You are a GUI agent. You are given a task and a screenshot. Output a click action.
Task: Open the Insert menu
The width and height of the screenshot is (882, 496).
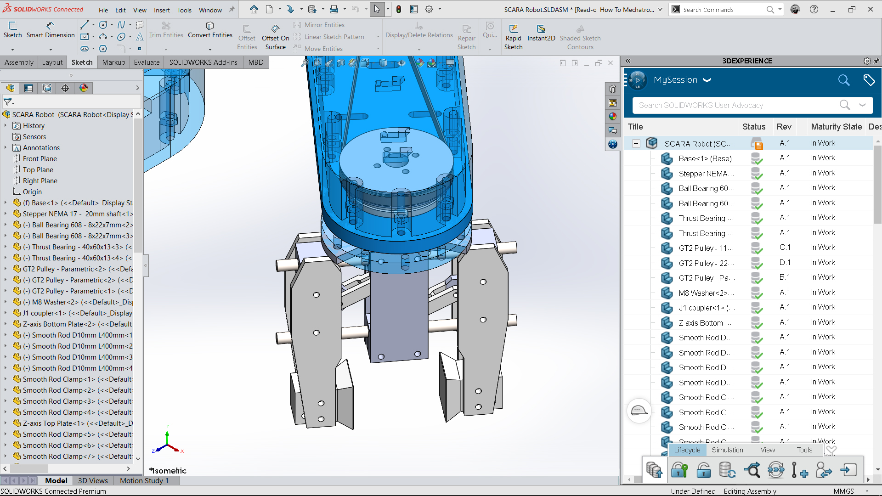162,10
